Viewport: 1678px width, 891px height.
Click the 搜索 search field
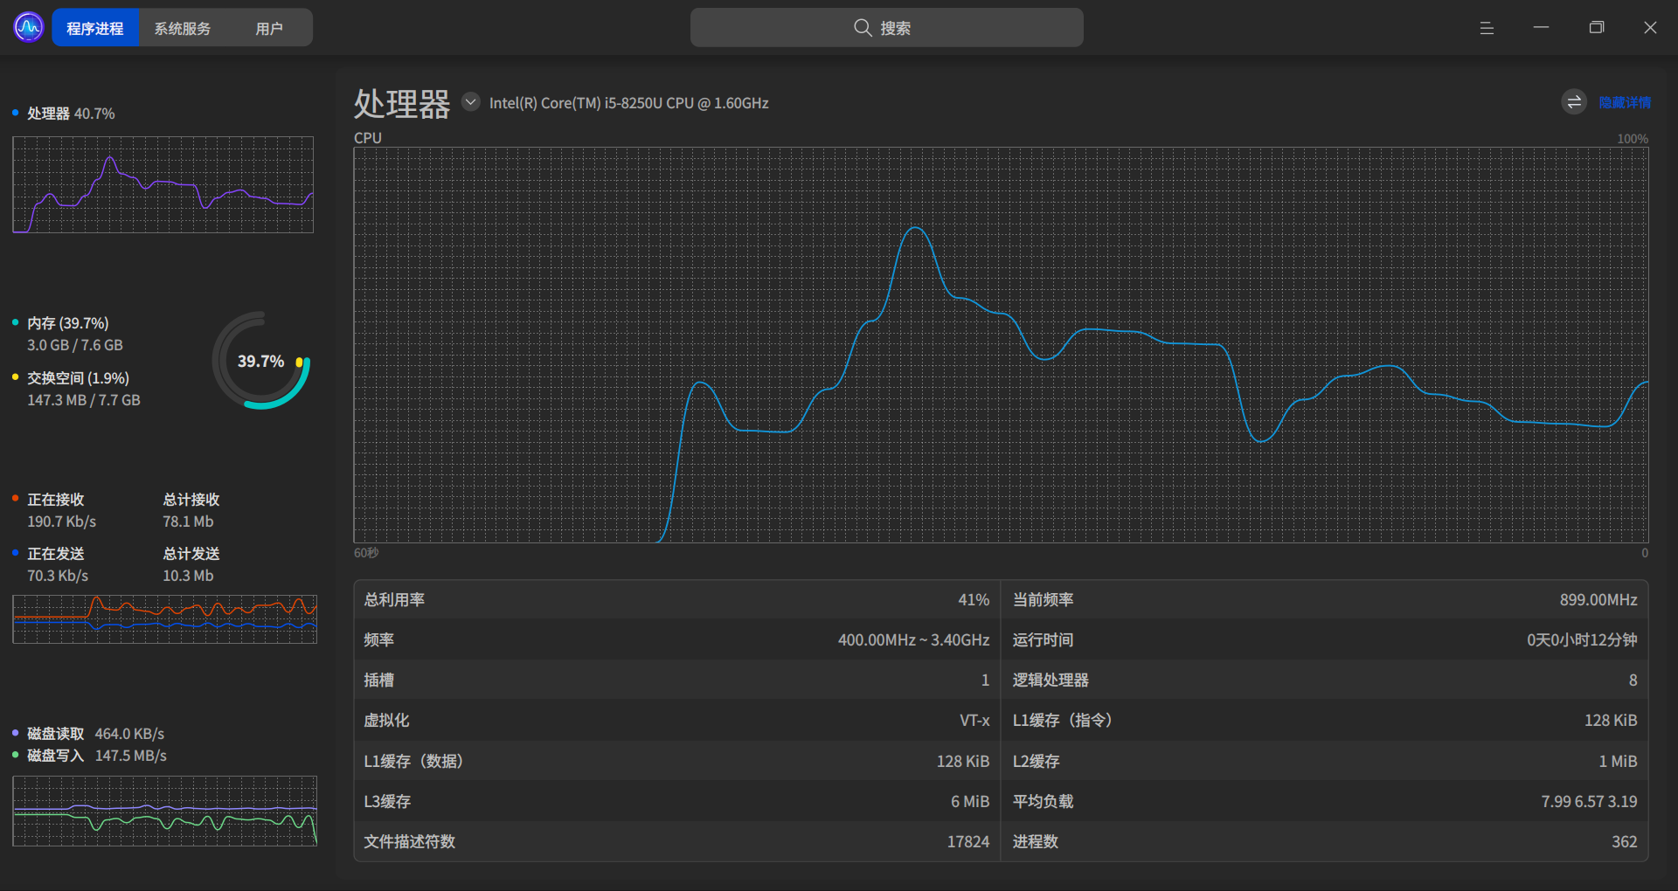point(886,28)
